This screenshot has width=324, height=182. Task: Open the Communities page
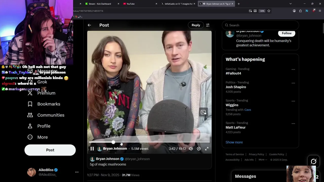46,115
